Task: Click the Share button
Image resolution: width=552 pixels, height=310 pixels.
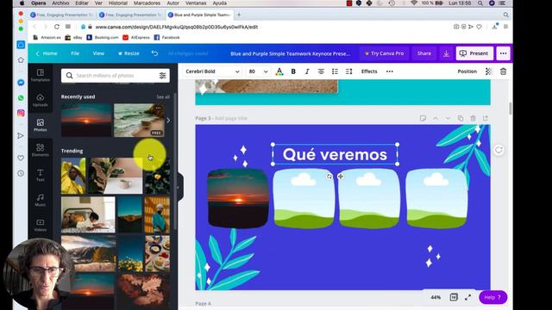Action: pyautogui.click(x=423, y=53)
